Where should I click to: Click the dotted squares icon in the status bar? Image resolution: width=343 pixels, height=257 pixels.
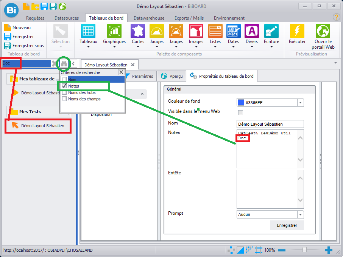click(231, 250)
